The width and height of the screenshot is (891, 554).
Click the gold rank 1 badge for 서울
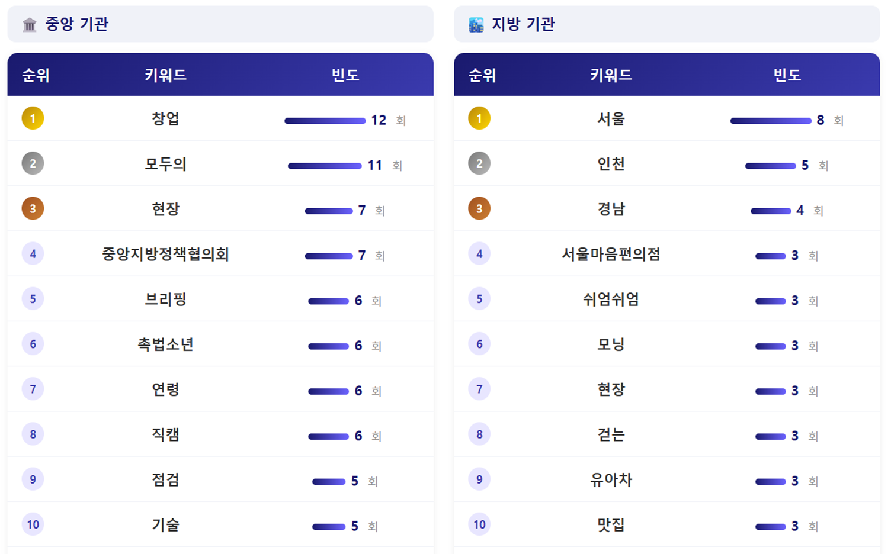(479, 118)
